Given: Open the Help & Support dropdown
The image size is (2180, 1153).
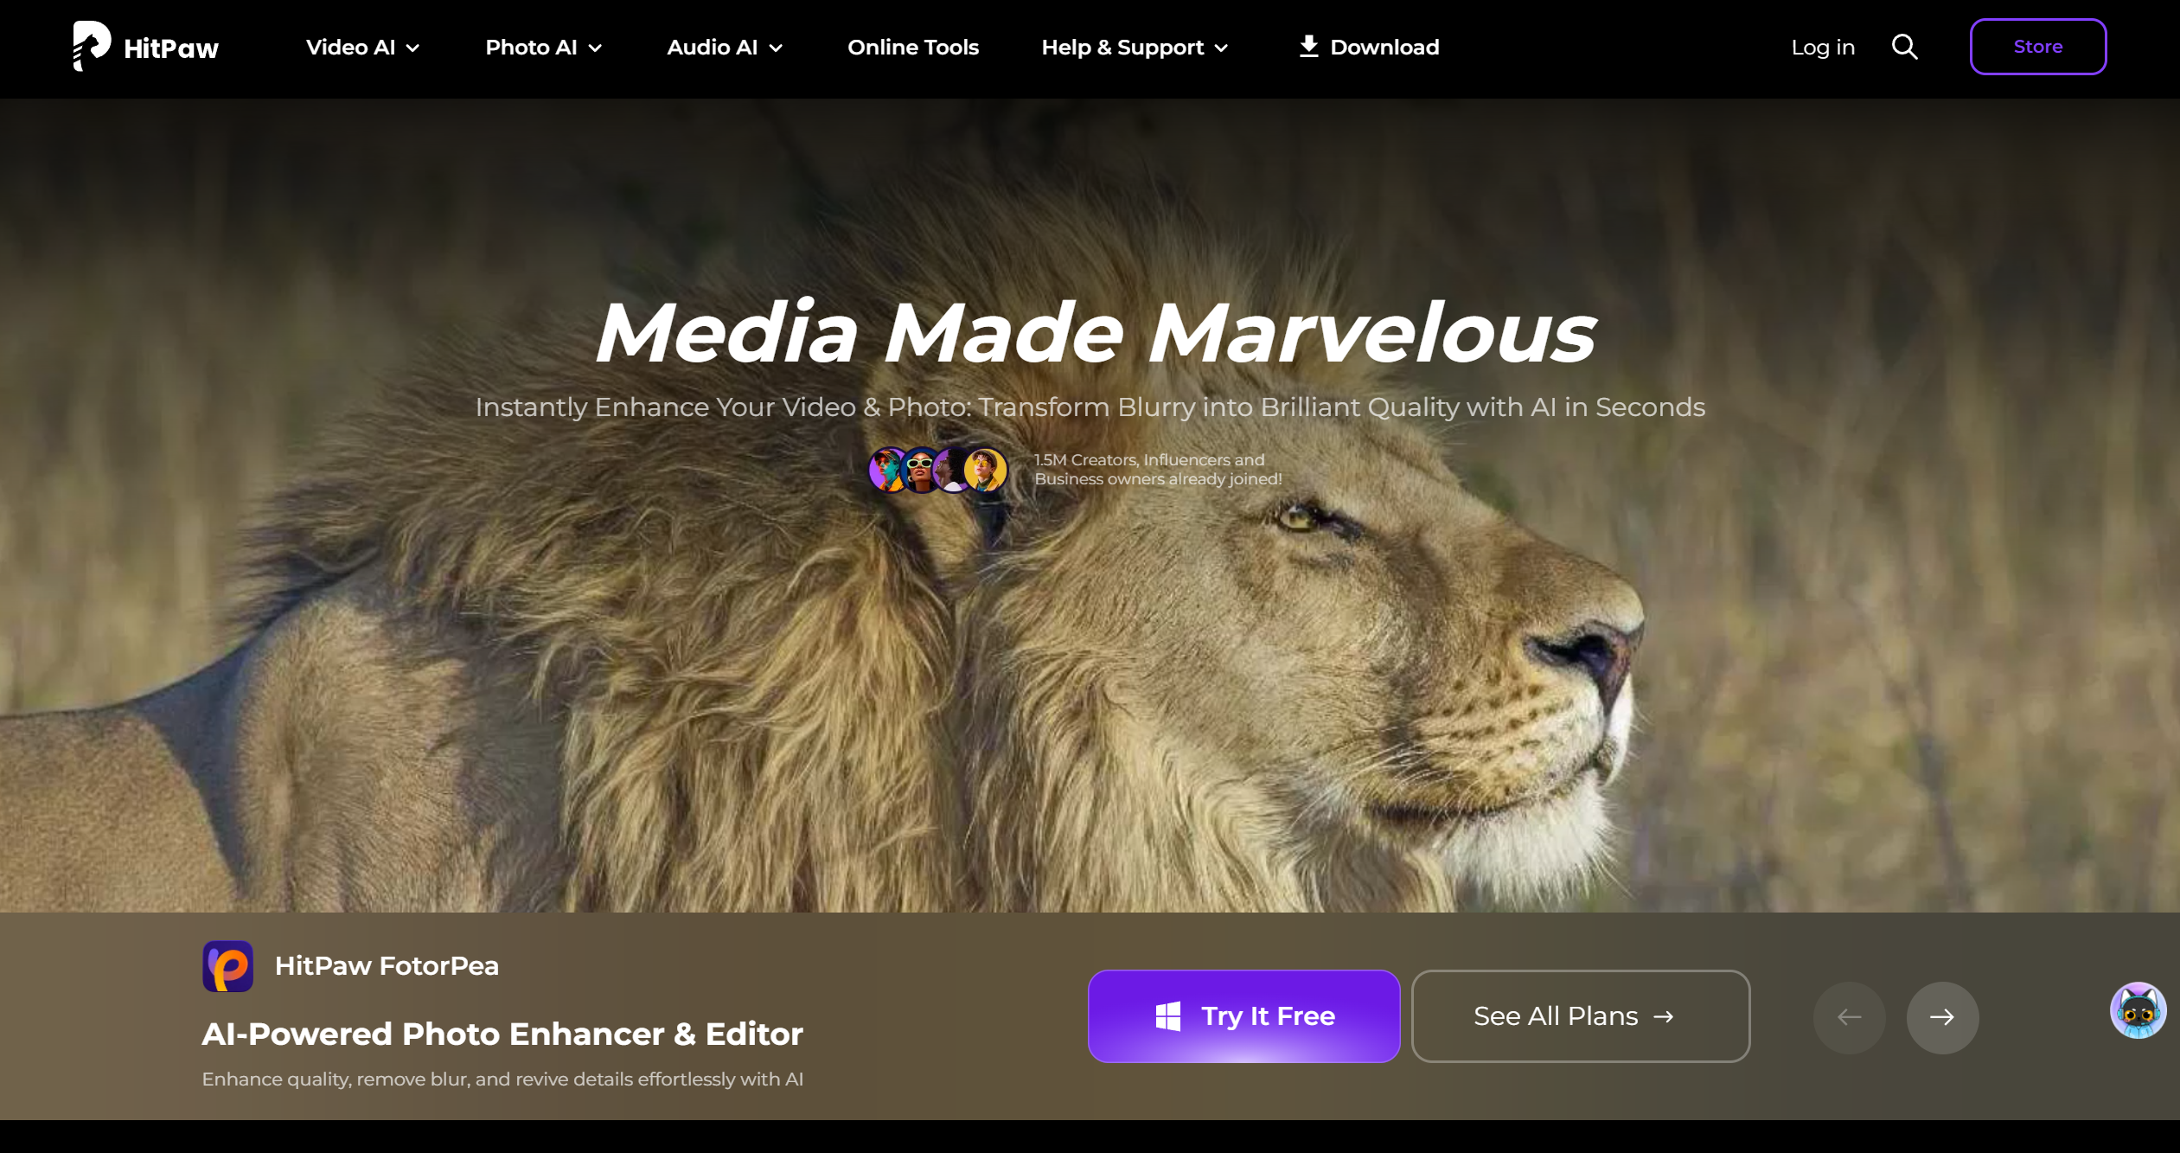Looking at the screenshot, I should 1134,48.
